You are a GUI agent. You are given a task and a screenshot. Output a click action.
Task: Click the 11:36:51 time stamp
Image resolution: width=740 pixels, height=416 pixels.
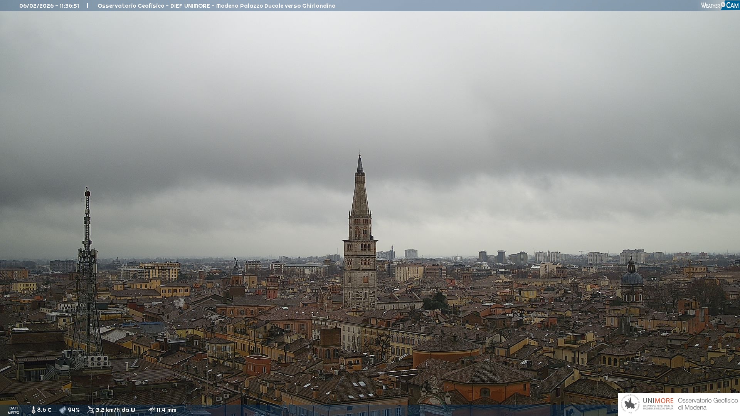pyautogui.click(x=69, y=6)
